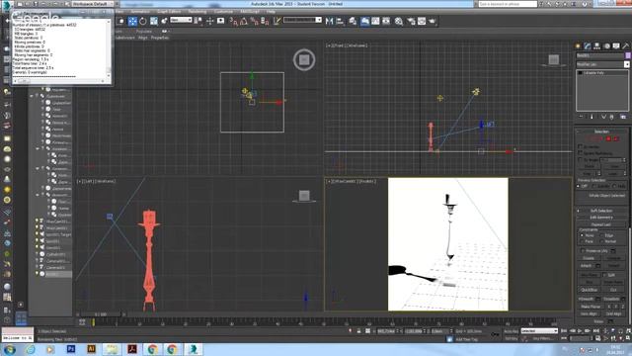The image size is (632, 356).
Task: Open the Workspace Default dropdown
Action: point(93,4)
